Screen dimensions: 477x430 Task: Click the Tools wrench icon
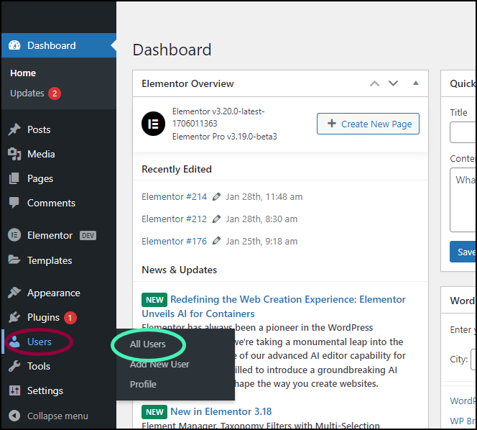(14, 366)
